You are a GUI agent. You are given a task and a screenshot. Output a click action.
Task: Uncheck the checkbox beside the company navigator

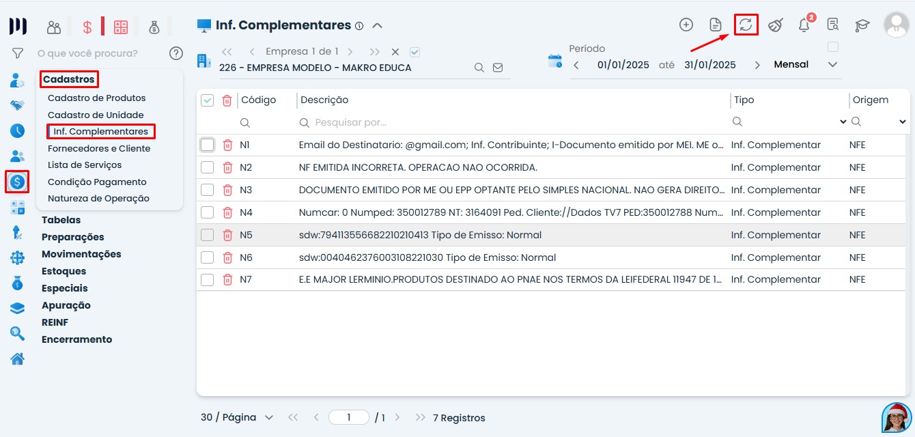(415, 51)
